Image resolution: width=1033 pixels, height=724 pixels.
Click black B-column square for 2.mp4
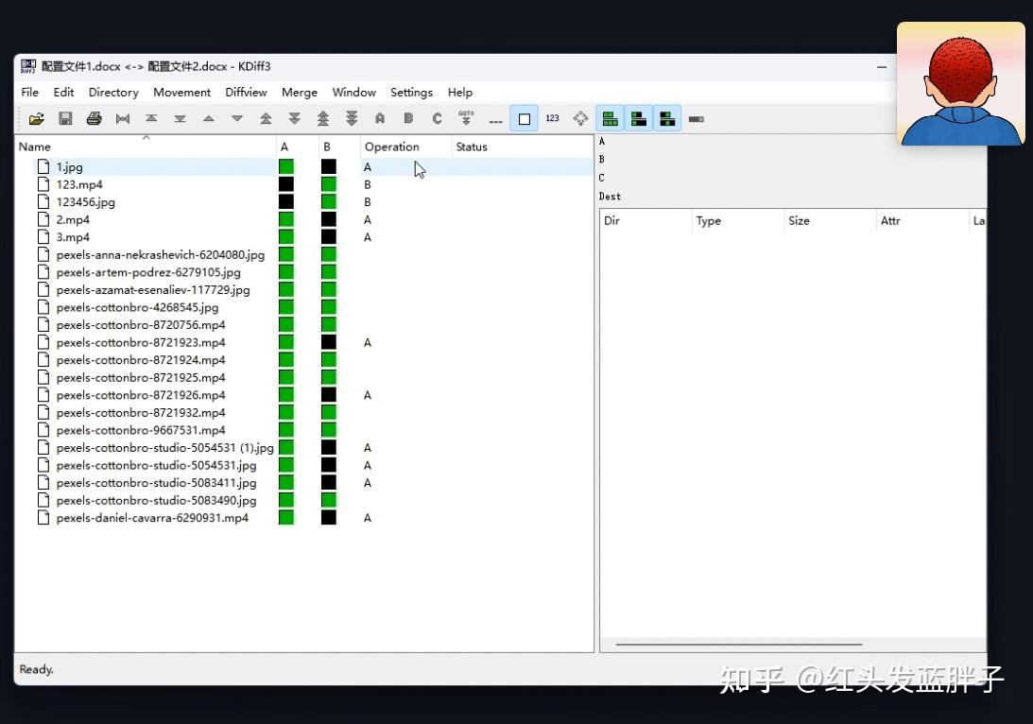[x=329, y=219]
